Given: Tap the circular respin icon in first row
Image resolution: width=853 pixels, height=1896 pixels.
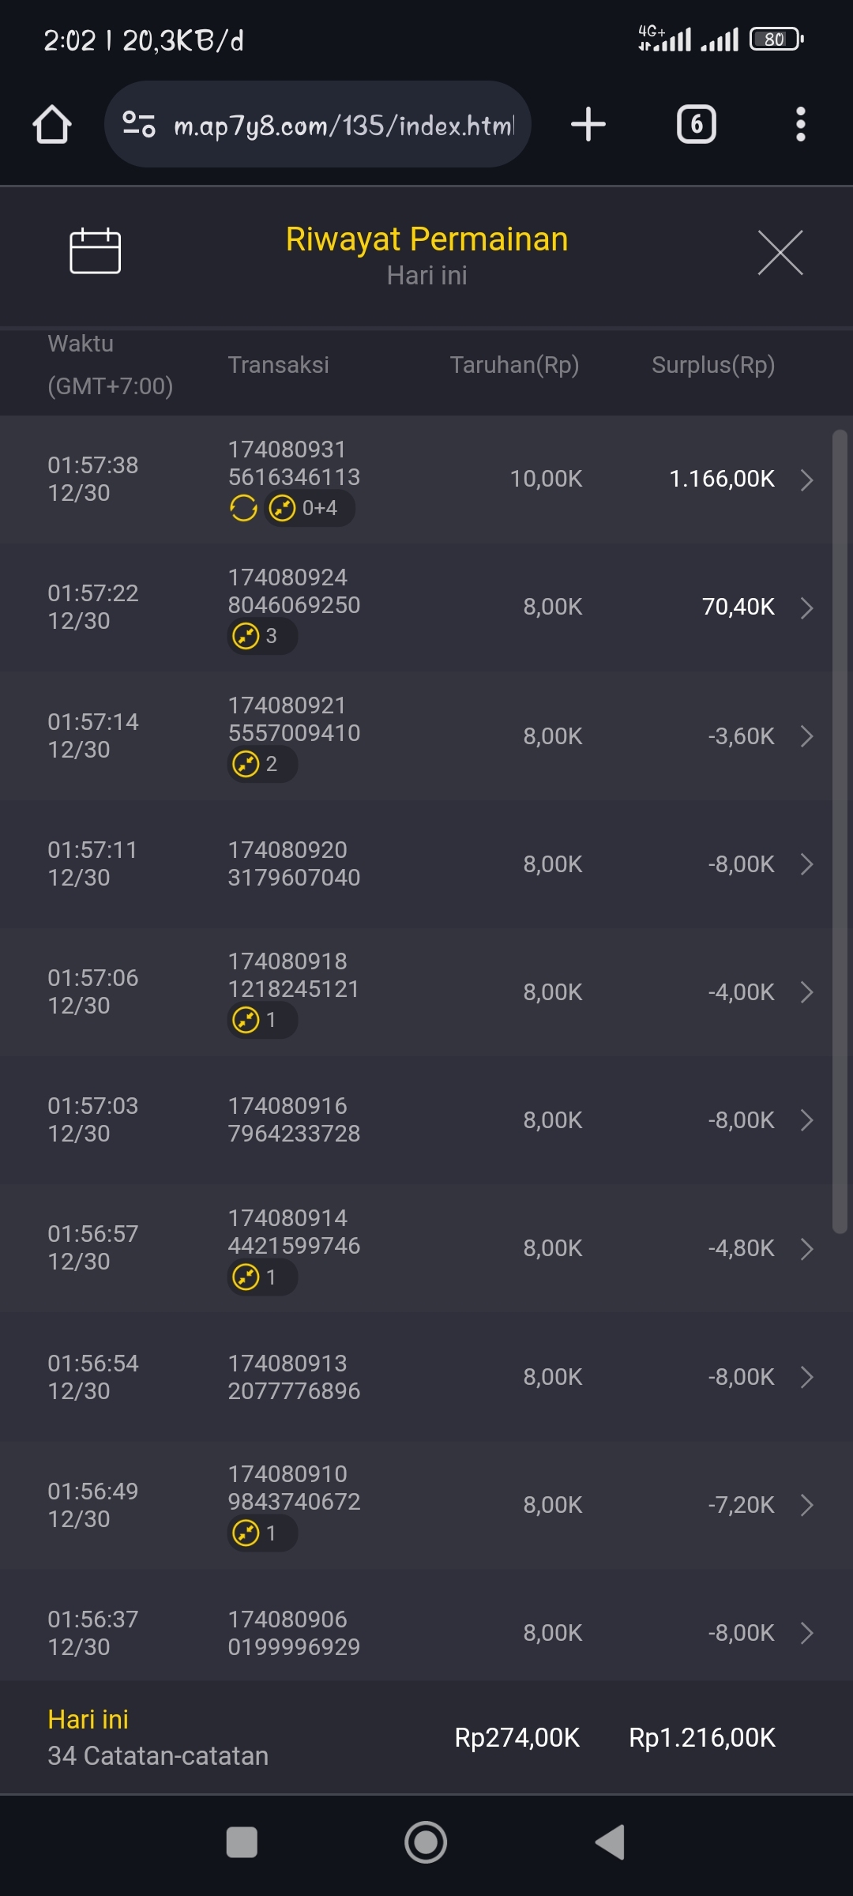Looking at the screenshot, I should point(243,508).
